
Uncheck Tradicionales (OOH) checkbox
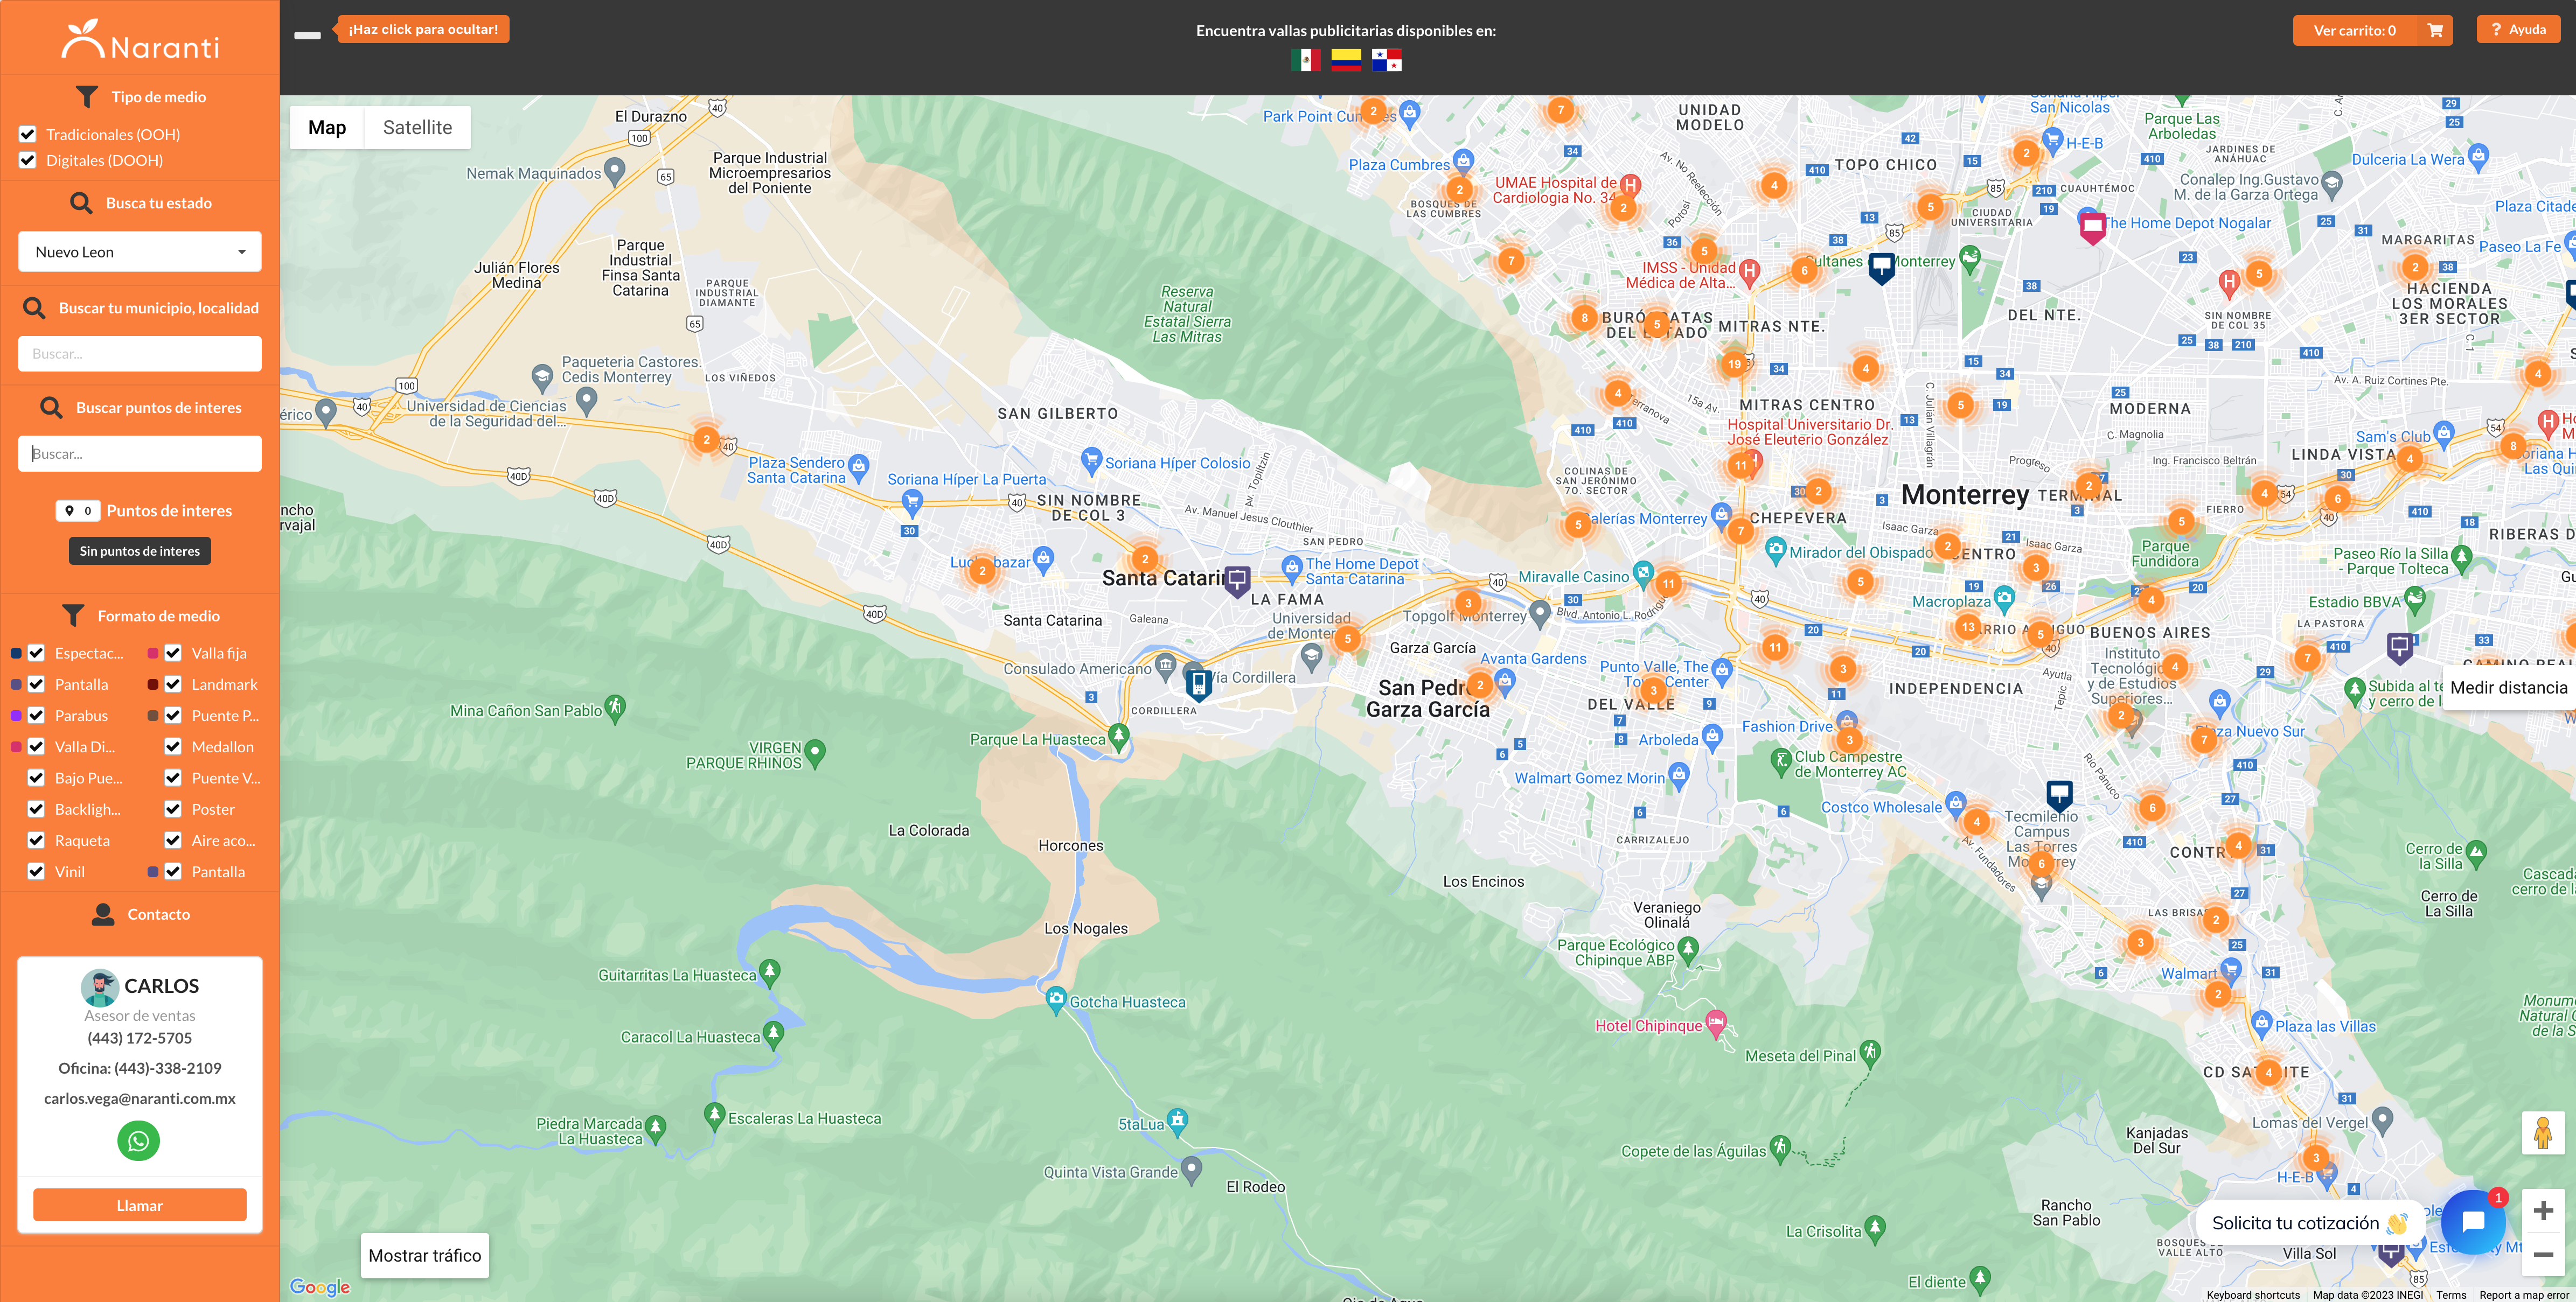click(x=28, y=134)
